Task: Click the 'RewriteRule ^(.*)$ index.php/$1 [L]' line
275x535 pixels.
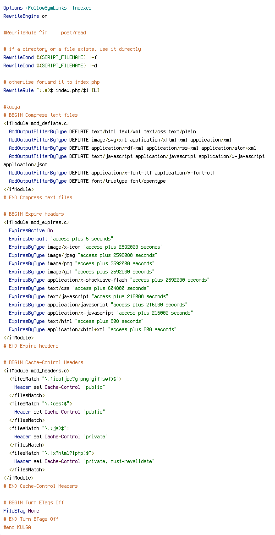Action: coord(52,90)
